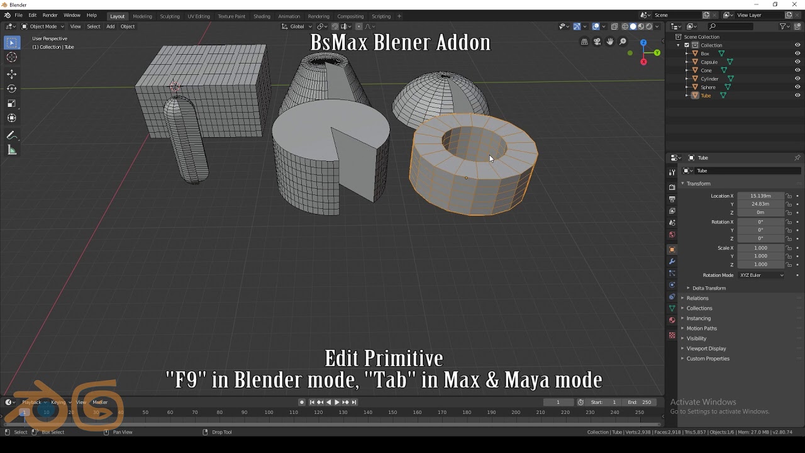Viewport: 805px width, 453px height.
Task: Open the Object Data mesh properties tab
Action: pos(672,308)
